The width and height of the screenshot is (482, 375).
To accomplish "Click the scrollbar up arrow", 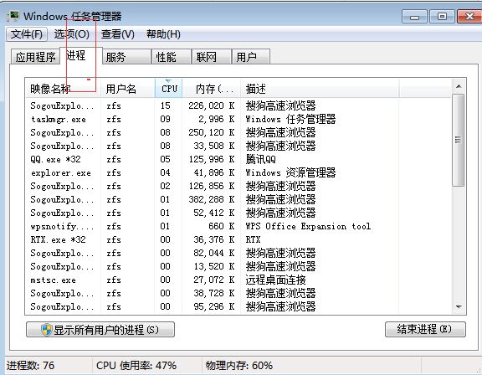I will (x=459, y=87).
